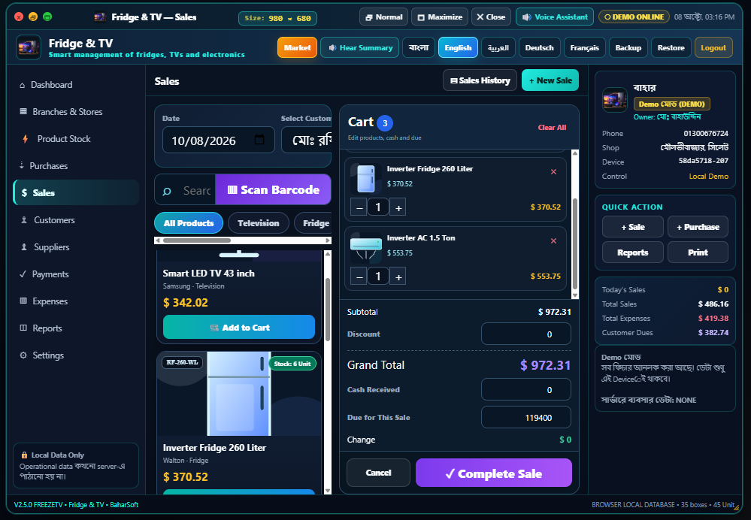Decrease Inverter Fridge 260 Liter quantity
This screenshot has height=520, width=751.
pyautogui.click(x=359, y=207)
